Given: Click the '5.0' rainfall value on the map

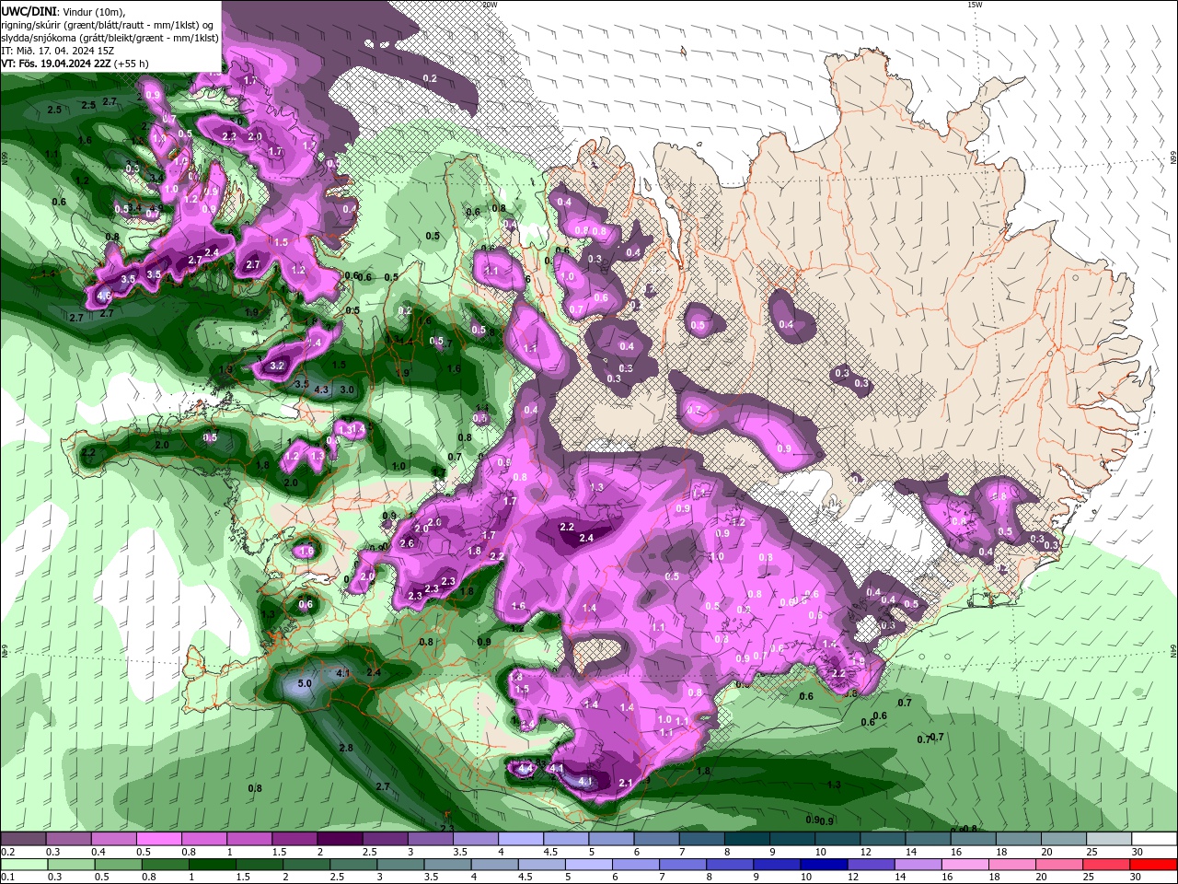Looking at the screenshot, I should tap(306, 683).
